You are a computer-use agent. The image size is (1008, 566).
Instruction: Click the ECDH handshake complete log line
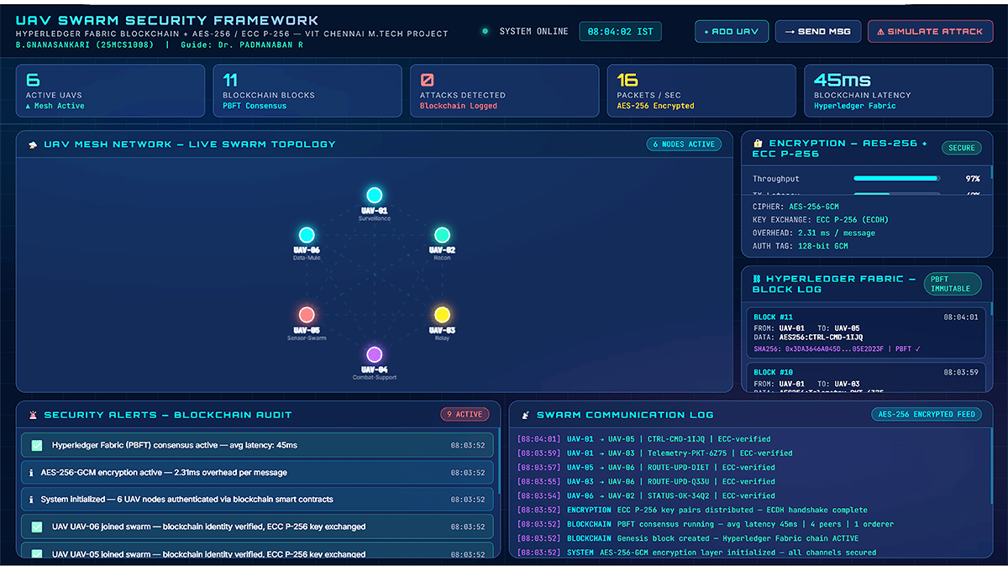pos(692,510)
